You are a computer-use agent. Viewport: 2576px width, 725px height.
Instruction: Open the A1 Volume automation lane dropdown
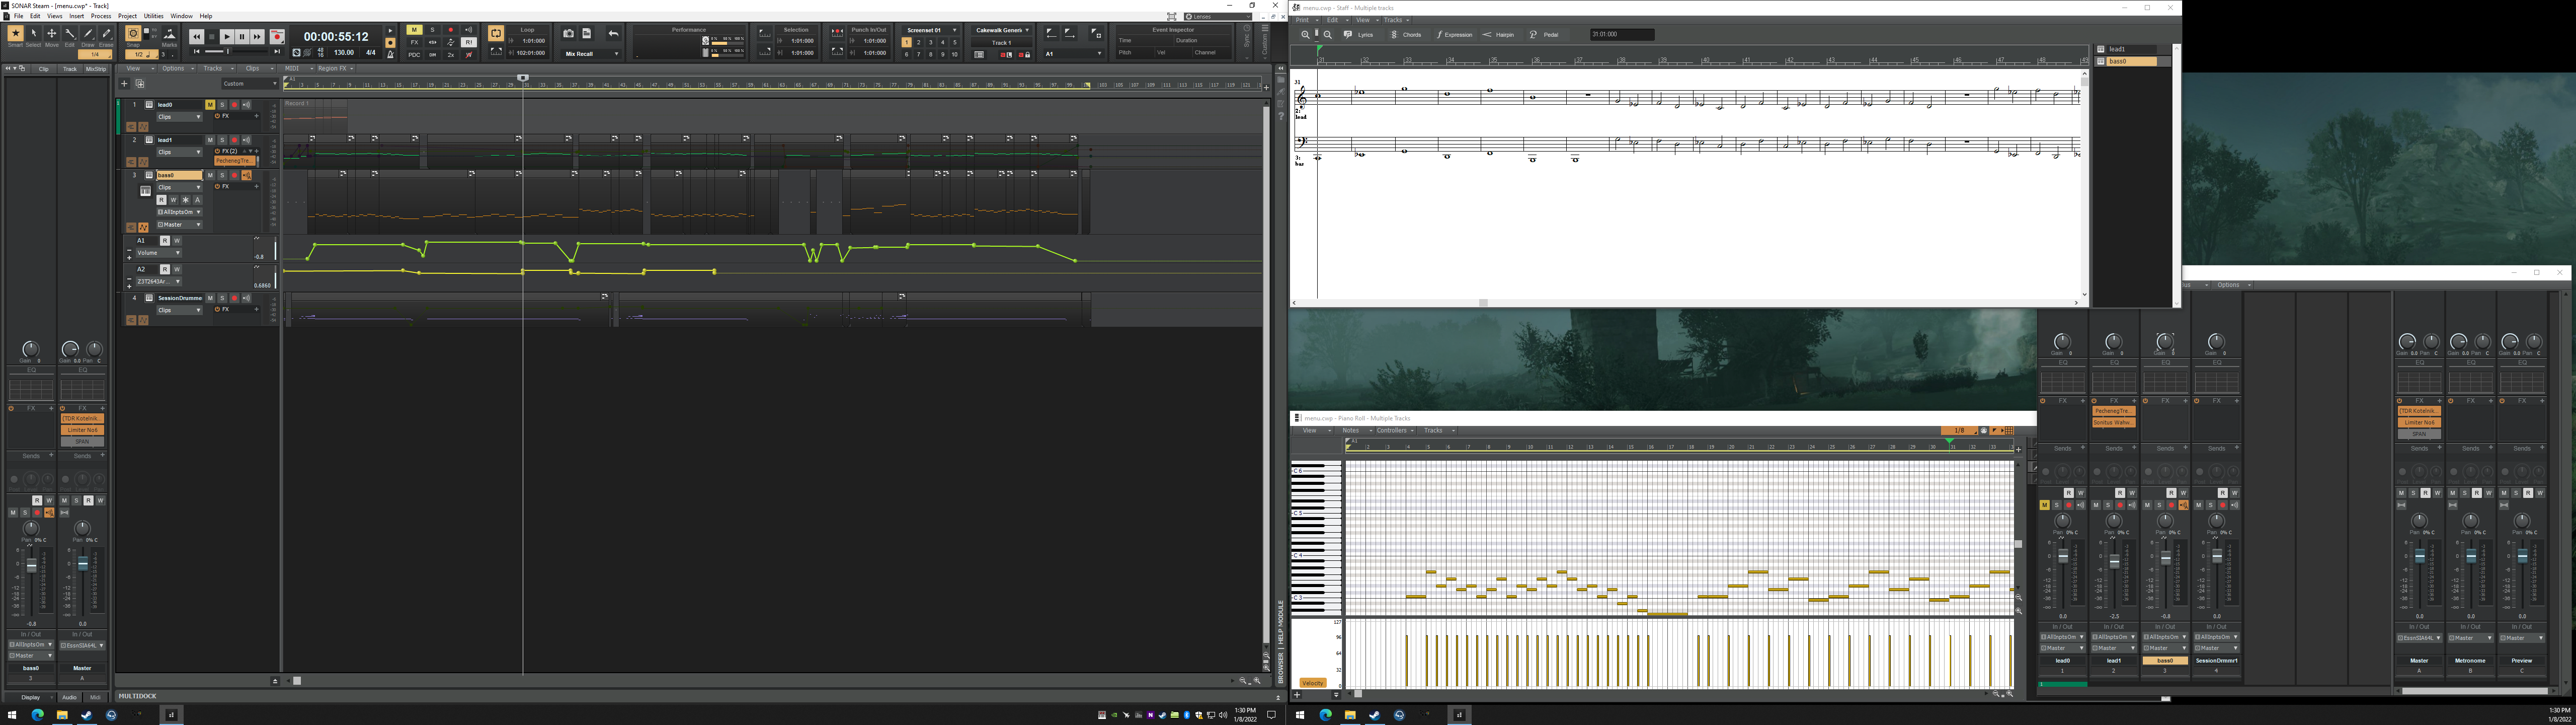click(158, 252)
